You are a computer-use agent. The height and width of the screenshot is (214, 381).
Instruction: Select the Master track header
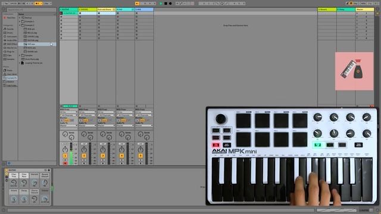pyautogui.click(x=365, y=10)
